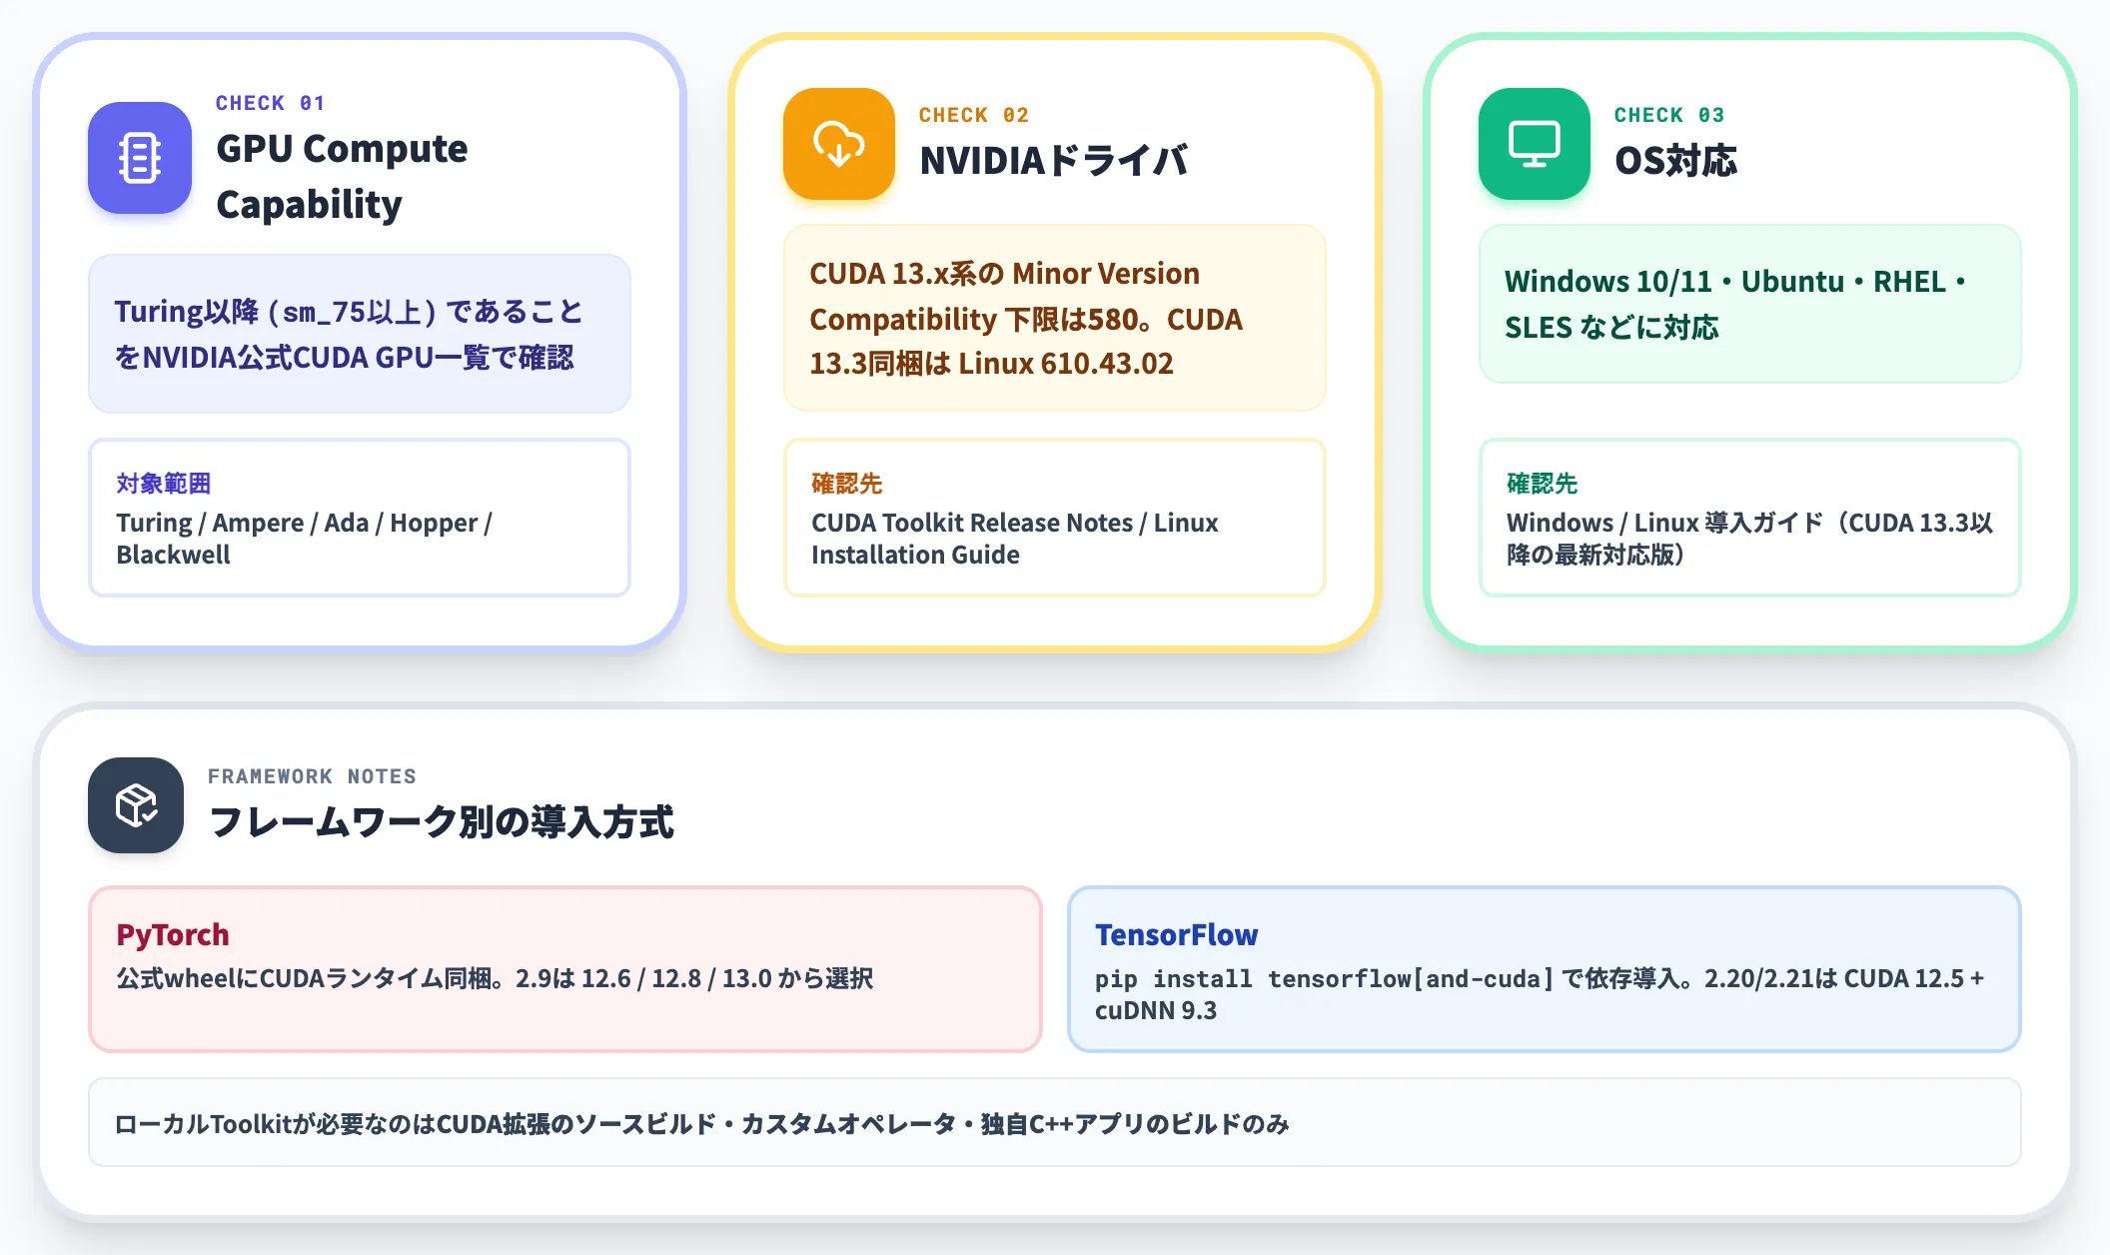The width and height of the screenshot is (2110, 1255).
Task: Click the purple GPU chip icon
Action: pos(140,158)
